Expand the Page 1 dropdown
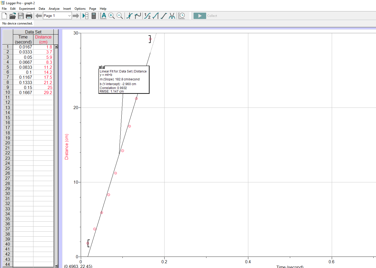376x268 pixels. (69, 16)
